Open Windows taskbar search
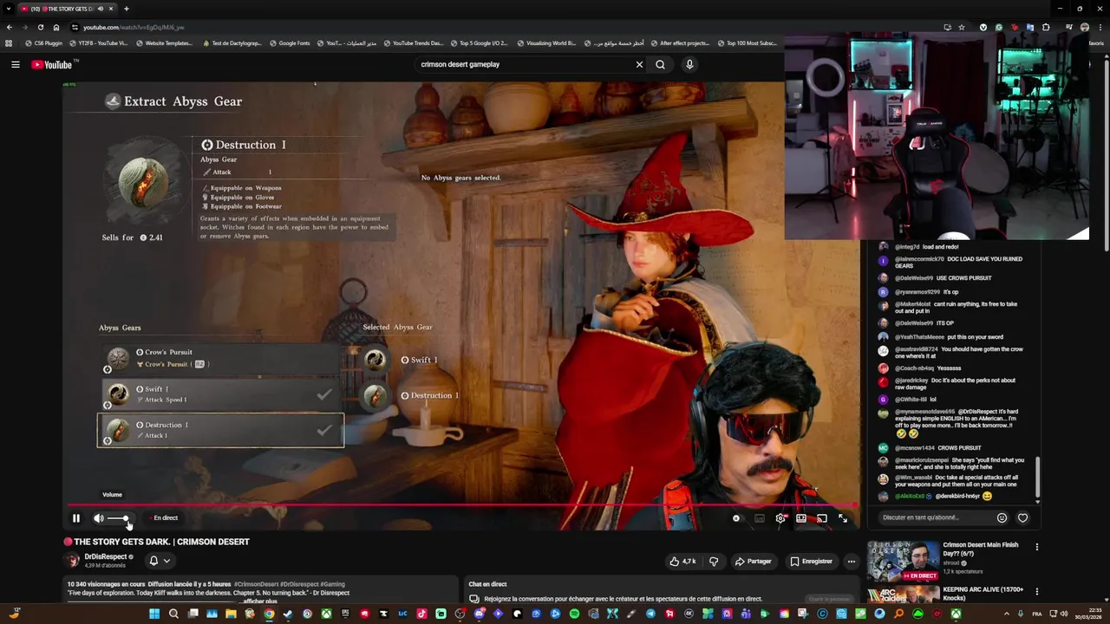Viewport: 1110px width, 624px height. point(173,614)
